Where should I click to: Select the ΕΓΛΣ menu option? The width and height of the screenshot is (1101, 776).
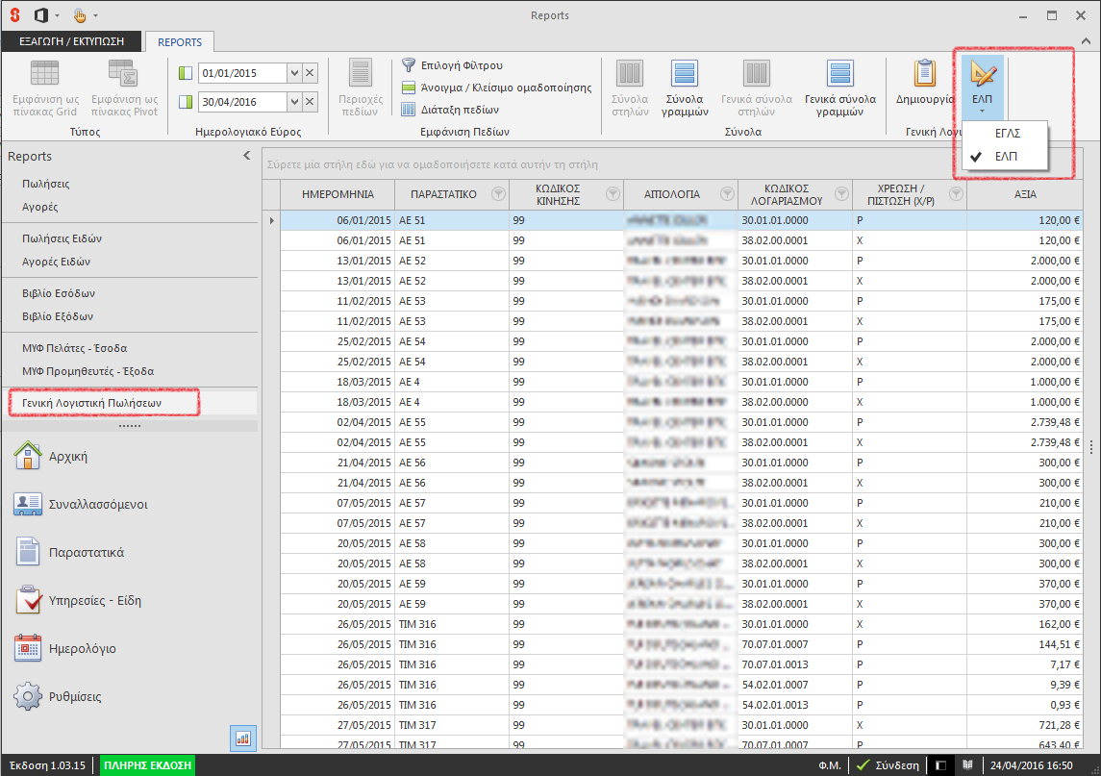(x=1006, y=133)
